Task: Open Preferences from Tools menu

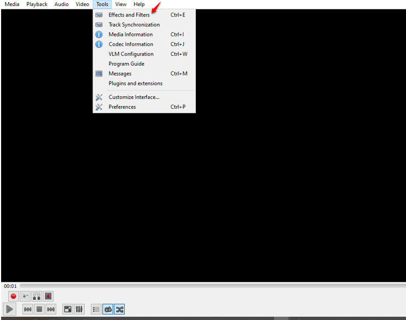Action: coord(144,107)
